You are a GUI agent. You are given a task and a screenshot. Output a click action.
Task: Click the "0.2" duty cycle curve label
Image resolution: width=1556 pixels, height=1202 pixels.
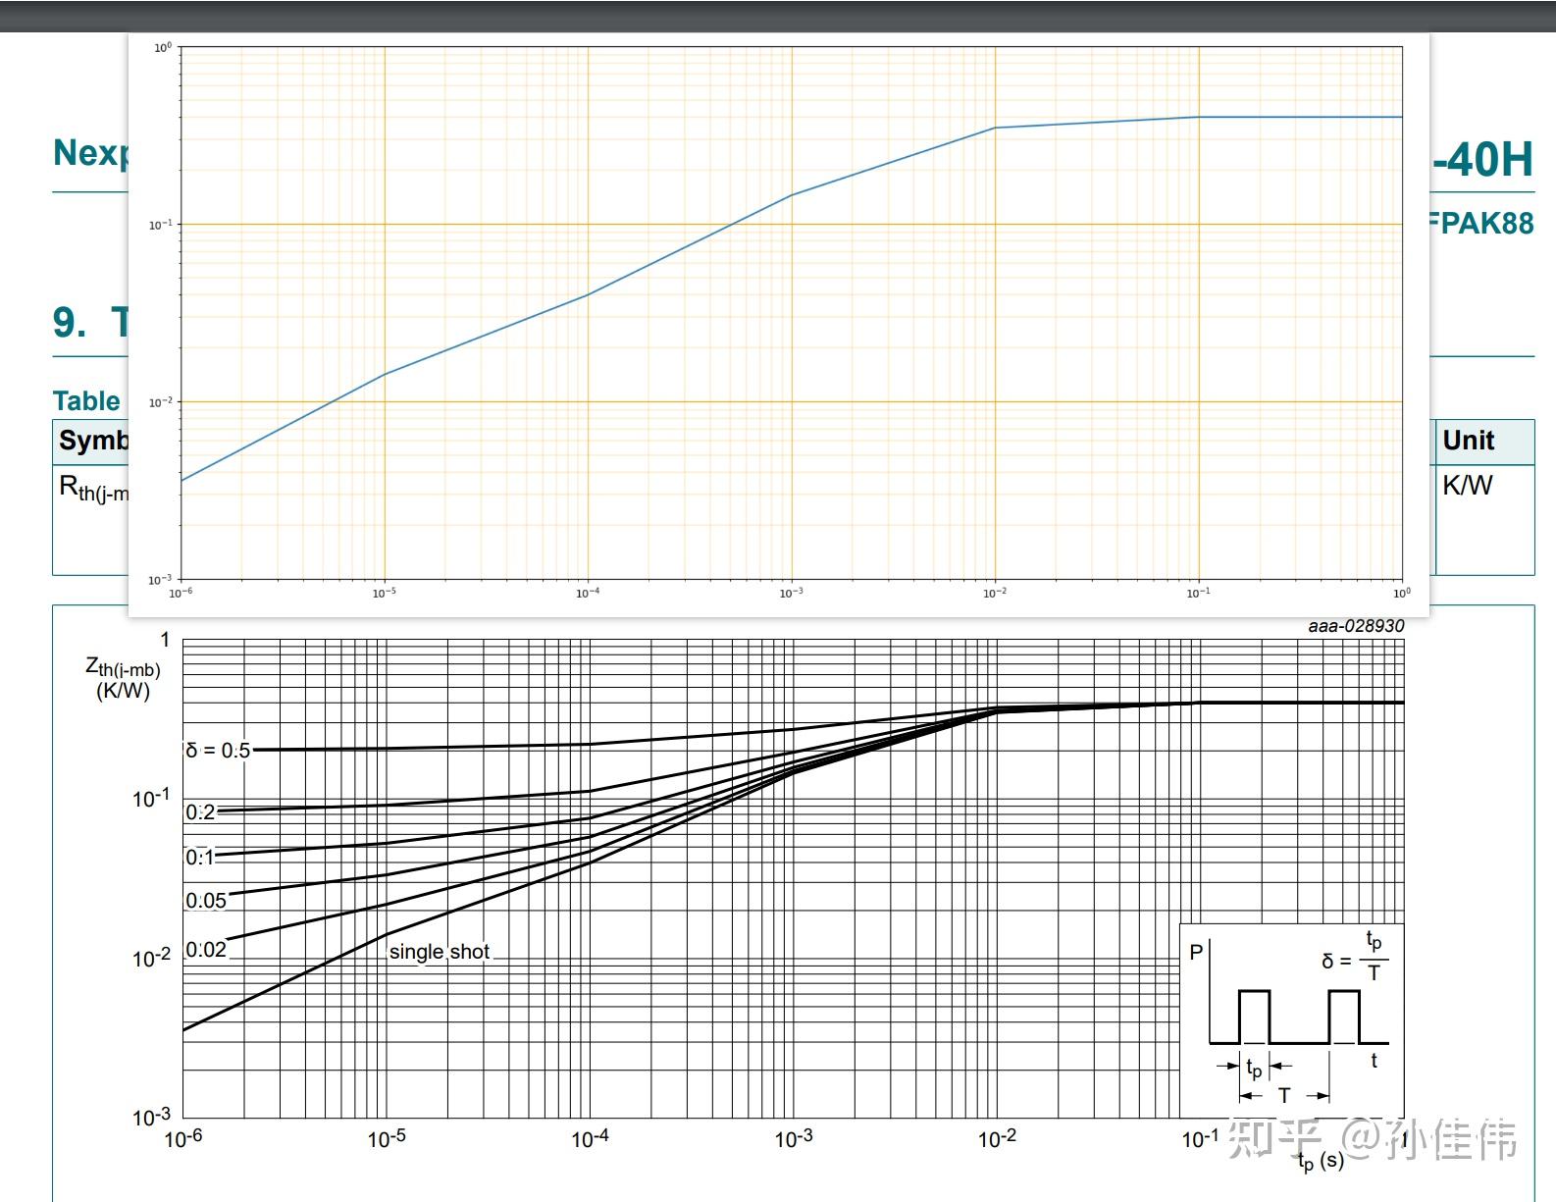tap(200, 812)
